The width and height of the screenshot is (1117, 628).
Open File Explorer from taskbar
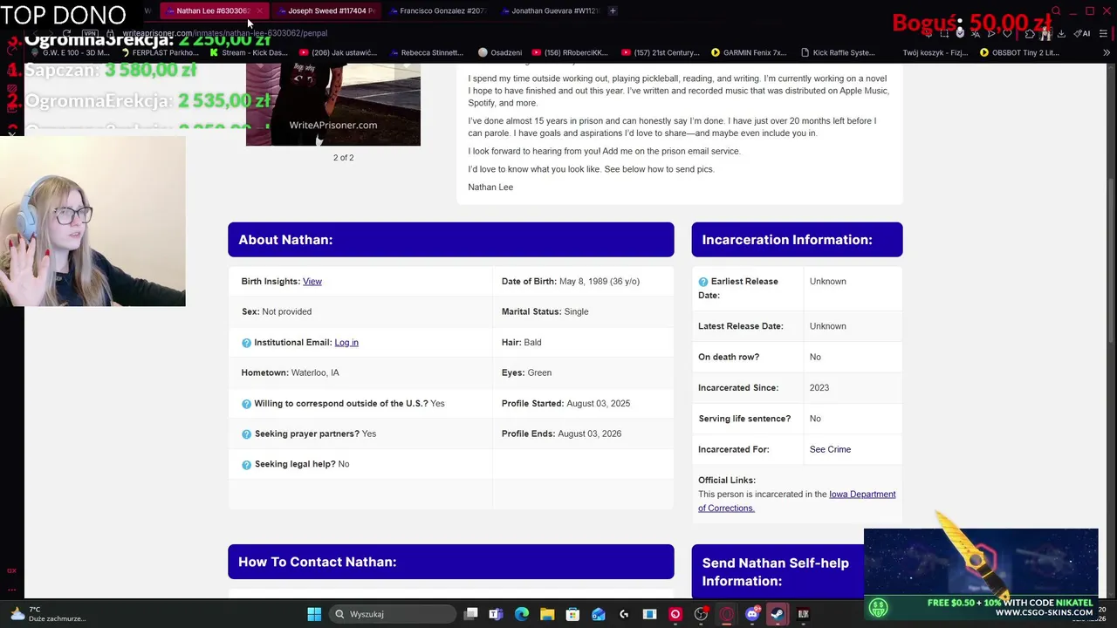[546, 614]
